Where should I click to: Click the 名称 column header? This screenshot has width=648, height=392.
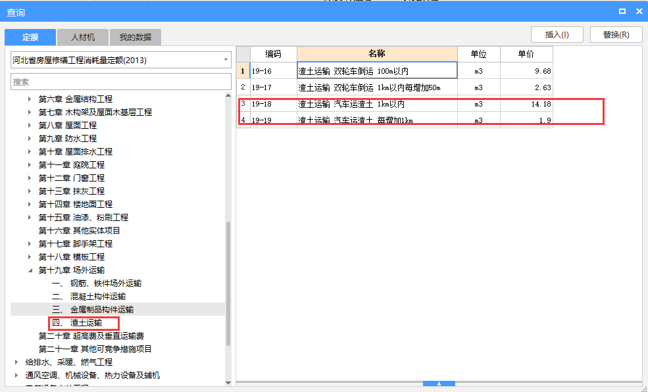[377, 54]
